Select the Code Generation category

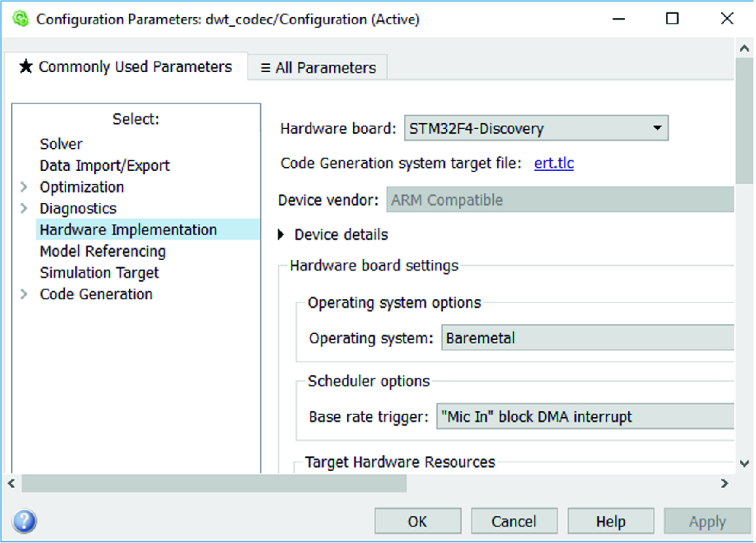(x=96, y=294)
